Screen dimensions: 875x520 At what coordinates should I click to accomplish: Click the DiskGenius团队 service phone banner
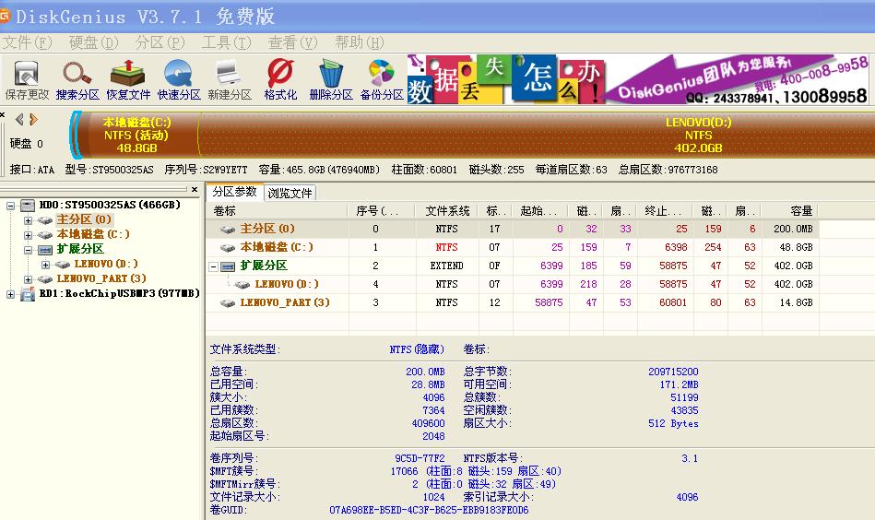pyautogui.click(x=738, y=79)
